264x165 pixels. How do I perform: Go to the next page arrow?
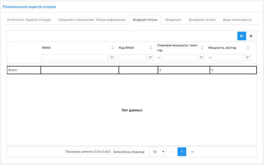pyautogui.click(x=192, y=152)
